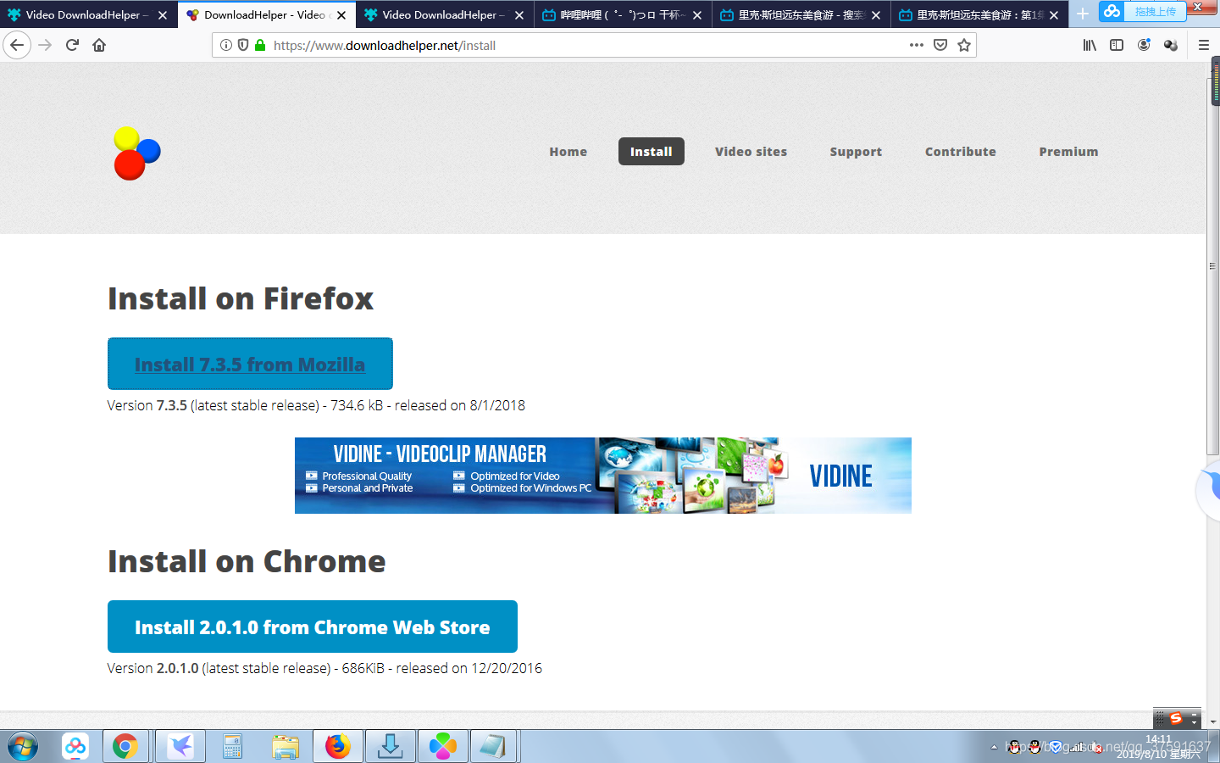
Task: Click the green padlock connection icon
Action: (260, 45)
